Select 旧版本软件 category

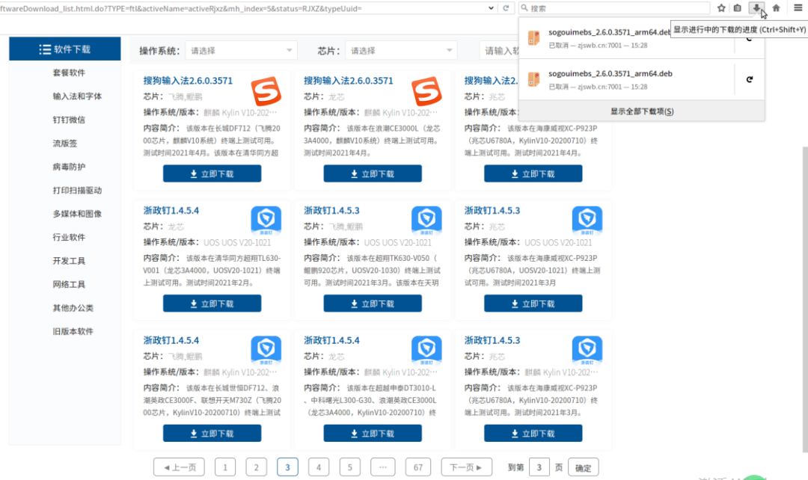73,332
